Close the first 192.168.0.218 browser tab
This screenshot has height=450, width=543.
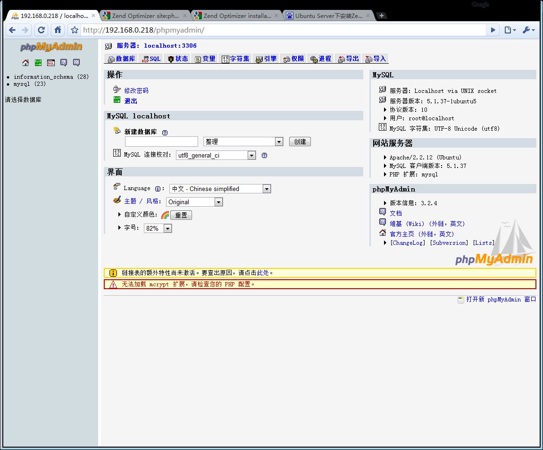coord(93,16)
